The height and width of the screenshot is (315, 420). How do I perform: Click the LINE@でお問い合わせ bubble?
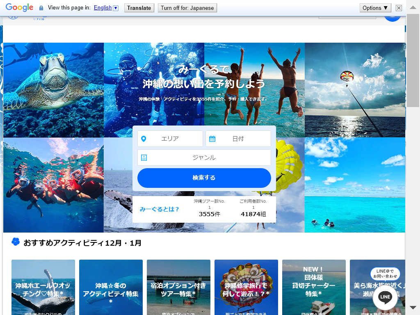pos(385,274)
